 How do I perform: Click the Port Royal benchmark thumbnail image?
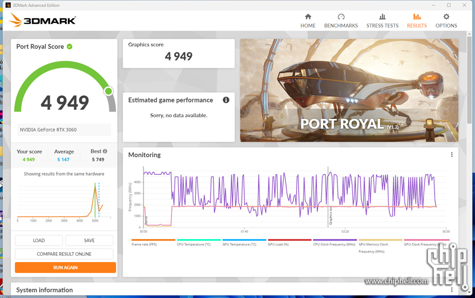349,90
